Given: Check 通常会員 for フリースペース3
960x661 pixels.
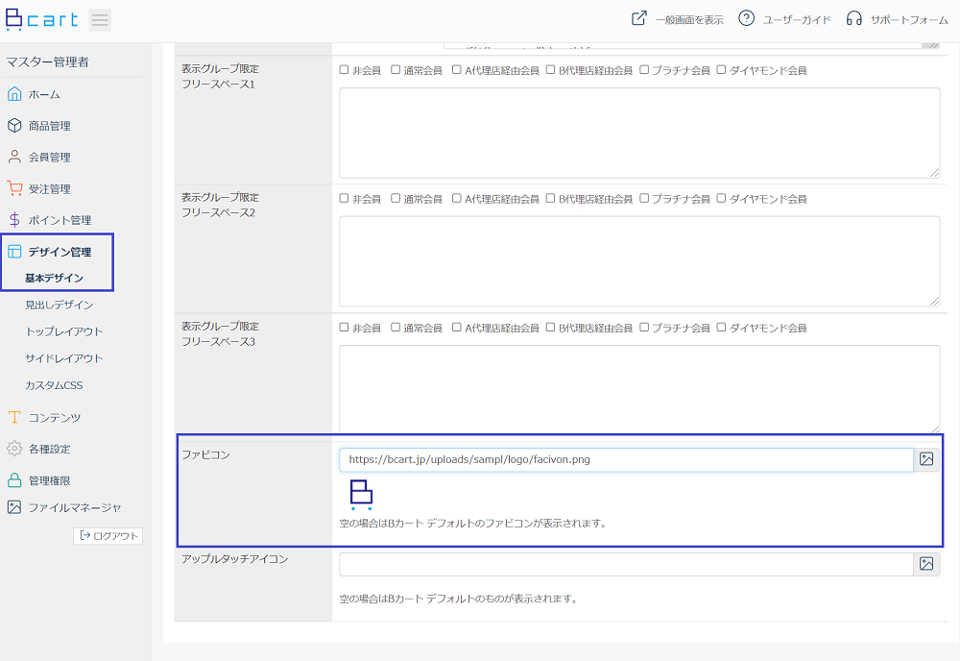Looking at the screenshot, I should 396,328.
